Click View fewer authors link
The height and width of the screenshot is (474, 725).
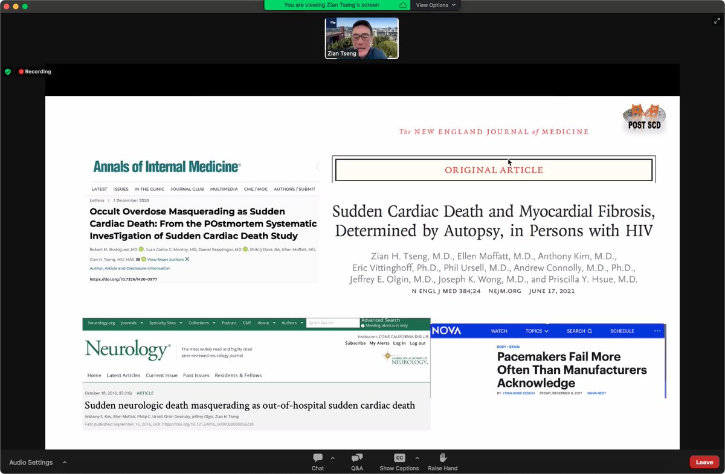[x=169, y=259]
